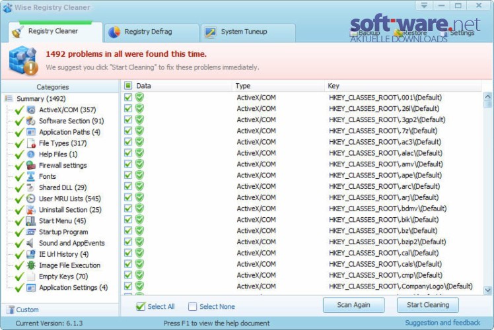Uncheck the .26l registry entry checkbox
The width and height of the screenshot is (494, 330).
(128, 108)
